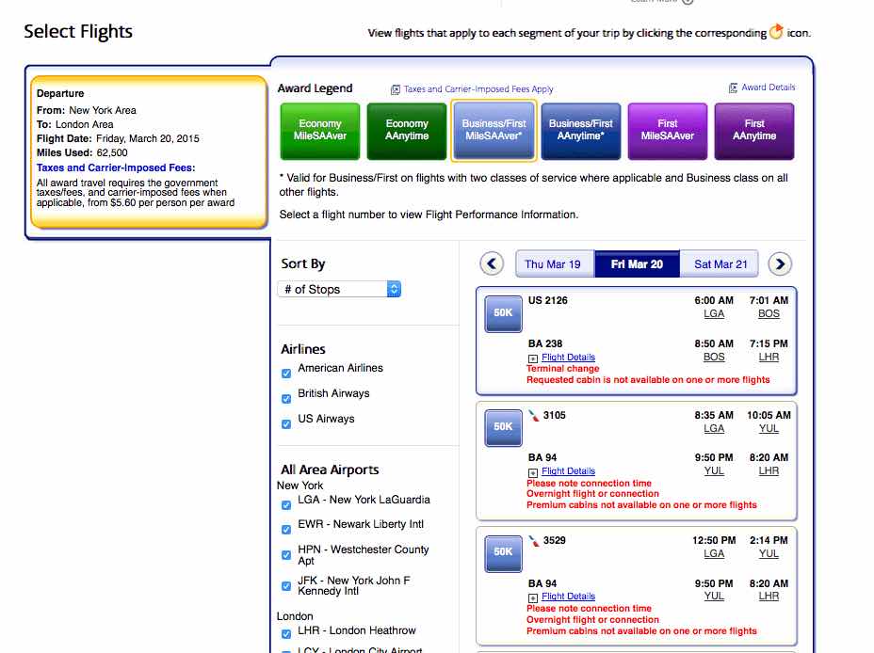The height and width of the screenshot is (653, 874).
Task: Switch to the Sat Mar 21 date tab
Action: [x=720, y=263]
